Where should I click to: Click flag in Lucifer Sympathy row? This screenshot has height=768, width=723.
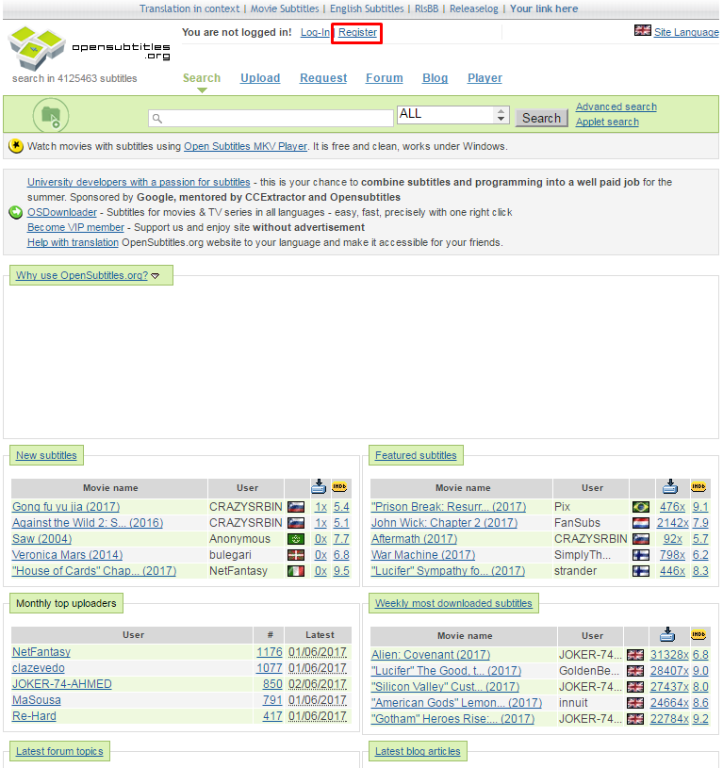[x=641, y=571]
